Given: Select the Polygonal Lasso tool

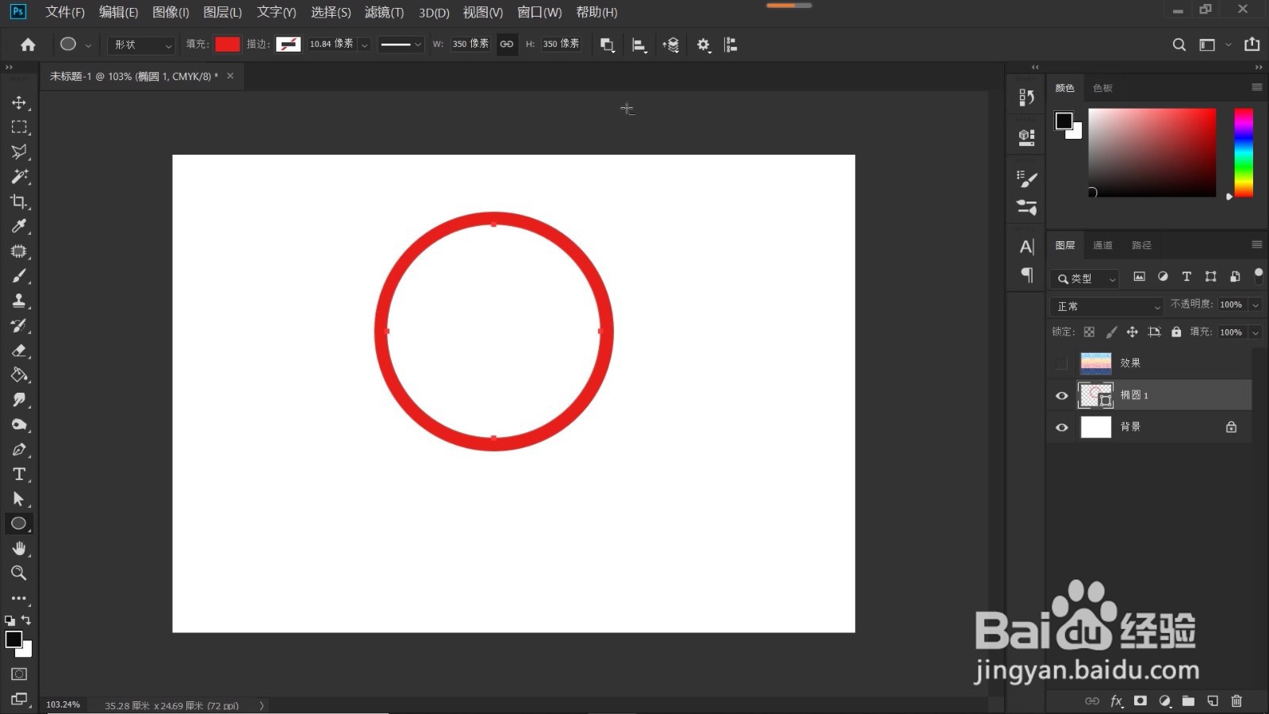Looking at the screenshot, I should click(x=19, y=152).
